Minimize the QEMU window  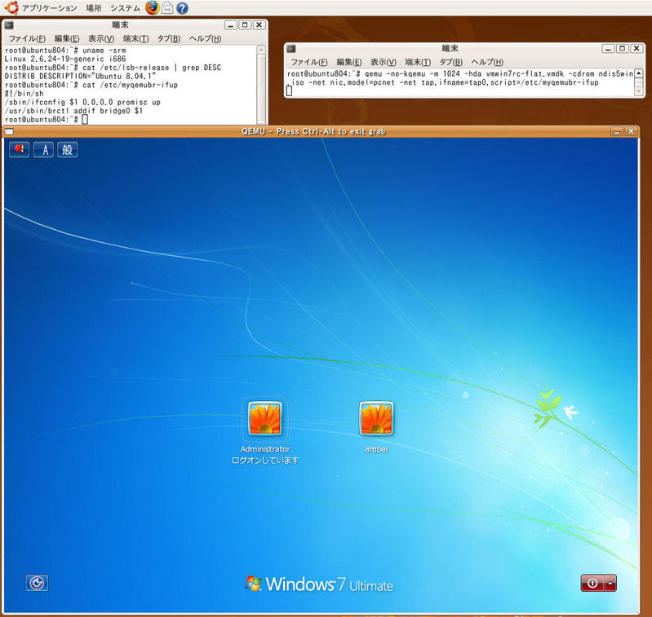(x=617, y=131)
